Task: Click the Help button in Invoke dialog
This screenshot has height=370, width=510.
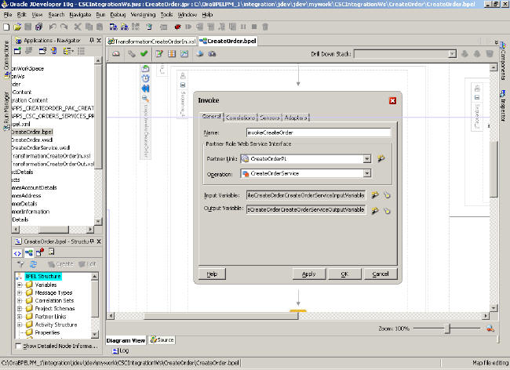Action: pos(212,274)
